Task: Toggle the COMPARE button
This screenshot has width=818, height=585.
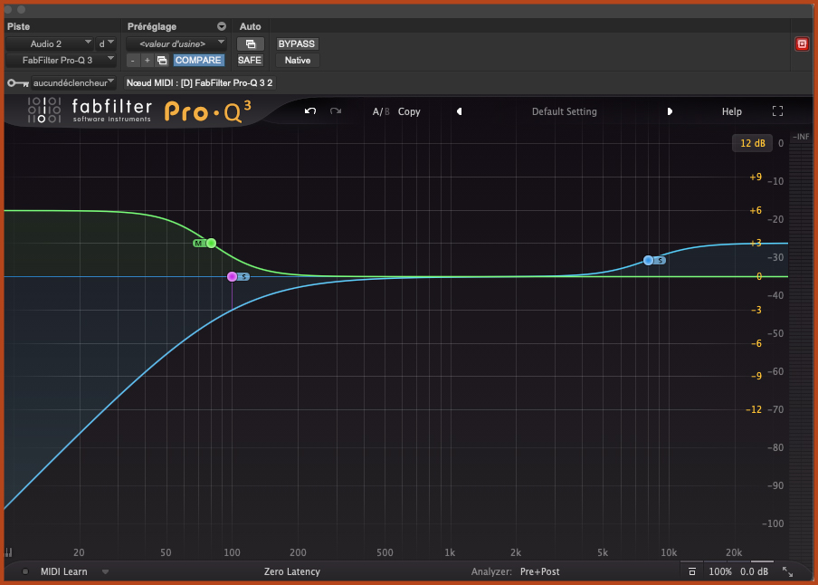Action: (198, 60)
